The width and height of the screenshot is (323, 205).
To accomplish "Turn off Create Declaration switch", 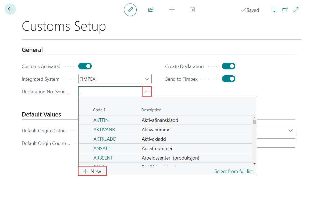I will [229, 66].
